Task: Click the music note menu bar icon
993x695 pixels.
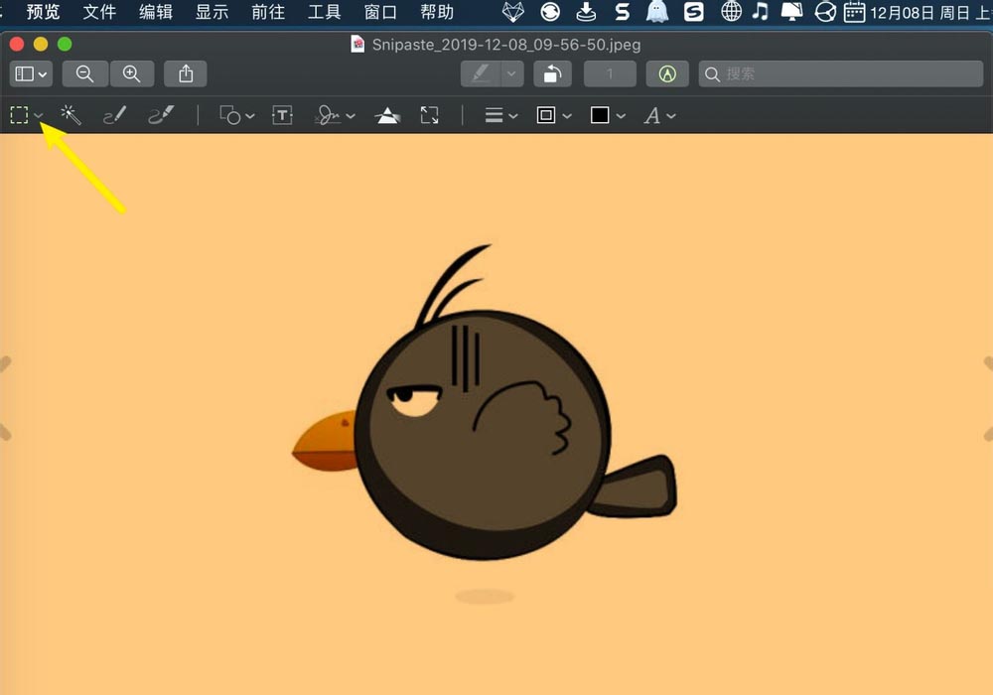Action: click(x=761, y=11)
